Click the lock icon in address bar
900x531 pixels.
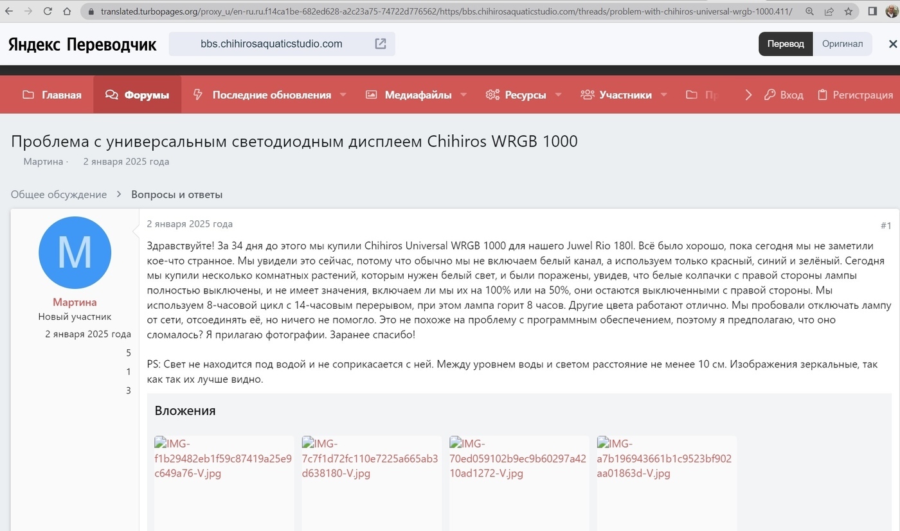click(x=91, y=12)
